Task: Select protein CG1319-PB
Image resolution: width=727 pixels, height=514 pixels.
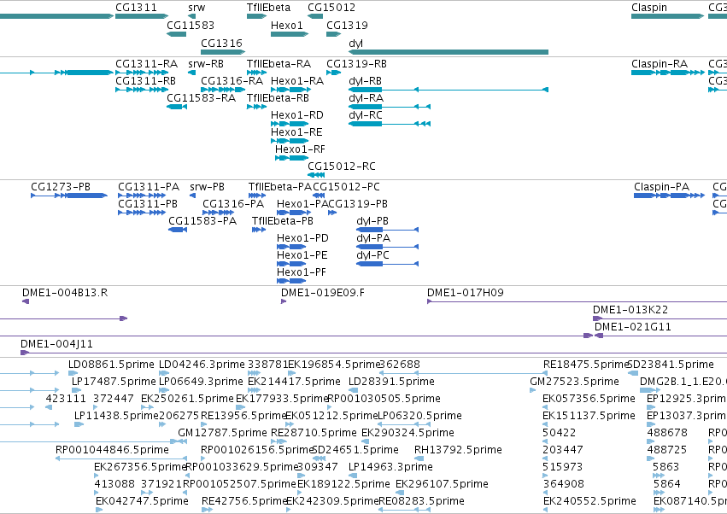Action: click(357, 204)
